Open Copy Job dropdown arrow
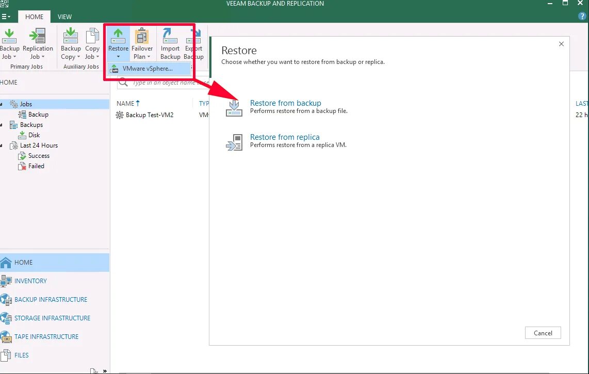This screenshot has height=374, width=589. pyautogui.click(x=97, y=57)
